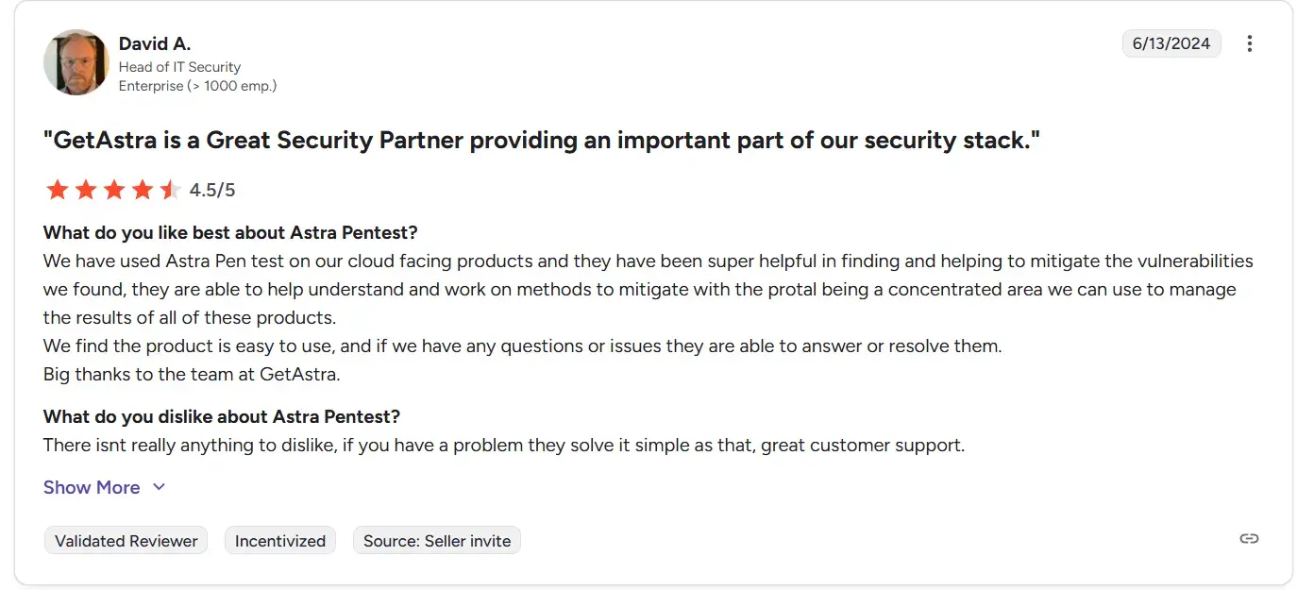Image resolution: width=1297 pixels, height=590 pixels.
Task: Click the question heading about disliking Astra Pentest
Action: click(x=221, y=416)
